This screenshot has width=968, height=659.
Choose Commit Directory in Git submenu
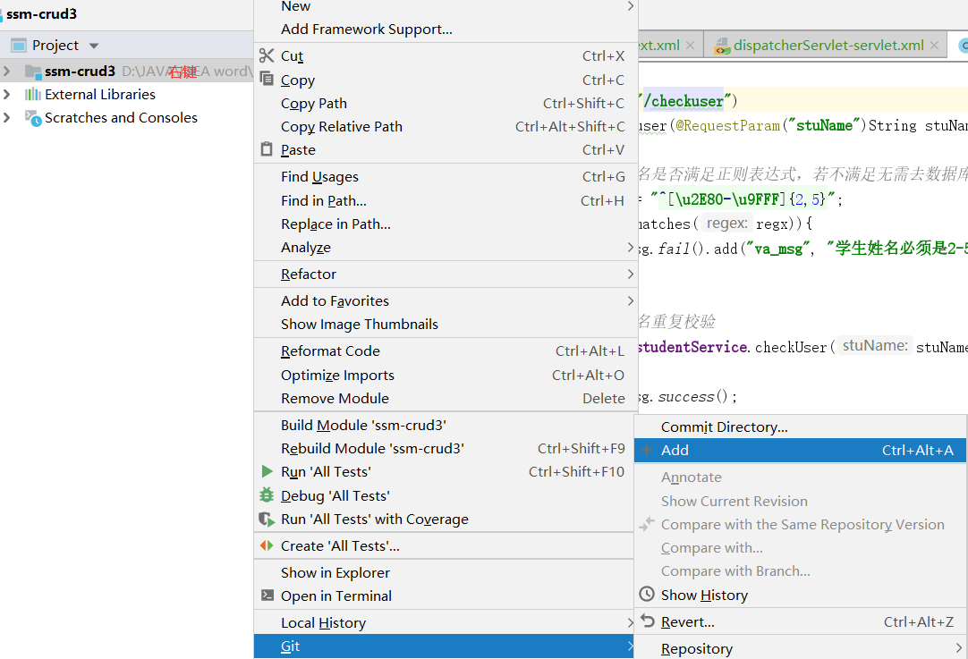[800, 427]
